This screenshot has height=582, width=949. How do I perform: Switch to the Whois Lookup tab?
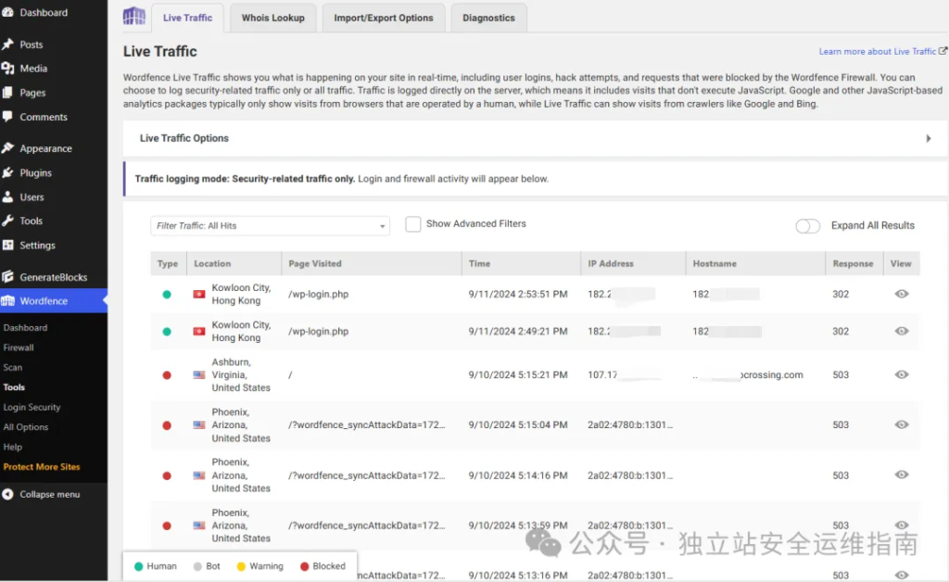point(273,18)
